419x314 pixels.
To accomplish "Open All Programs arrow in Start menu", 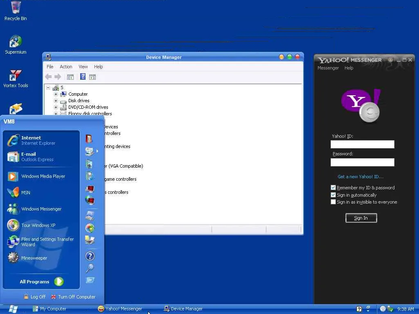I will click(x=59, y=281).
